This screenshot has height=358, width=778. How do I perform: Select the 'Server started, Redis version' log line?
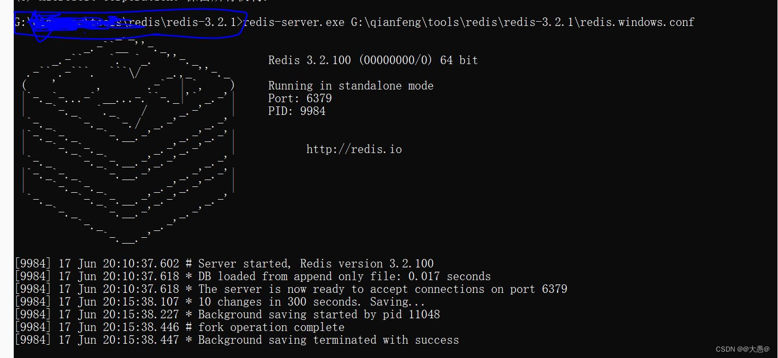click(x=224, y=264)
